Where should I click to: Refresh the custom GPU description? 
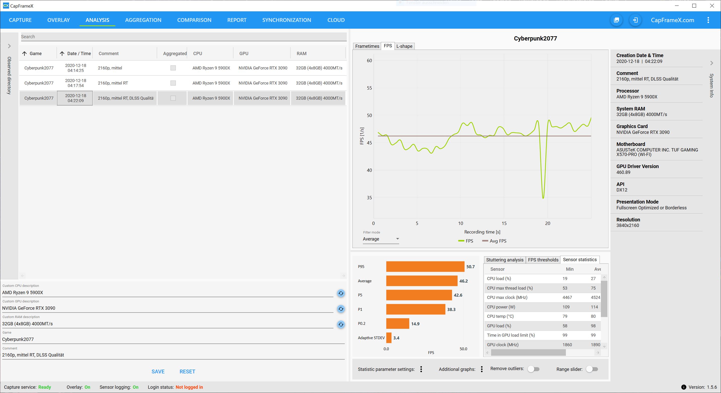341,309
